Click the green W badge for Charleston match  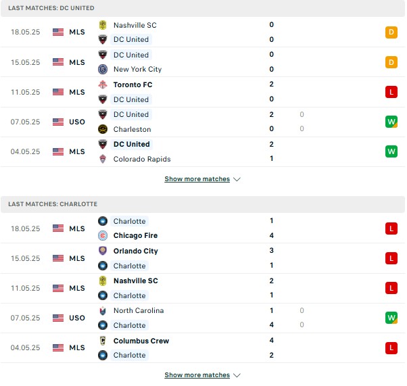pos(391,122)
